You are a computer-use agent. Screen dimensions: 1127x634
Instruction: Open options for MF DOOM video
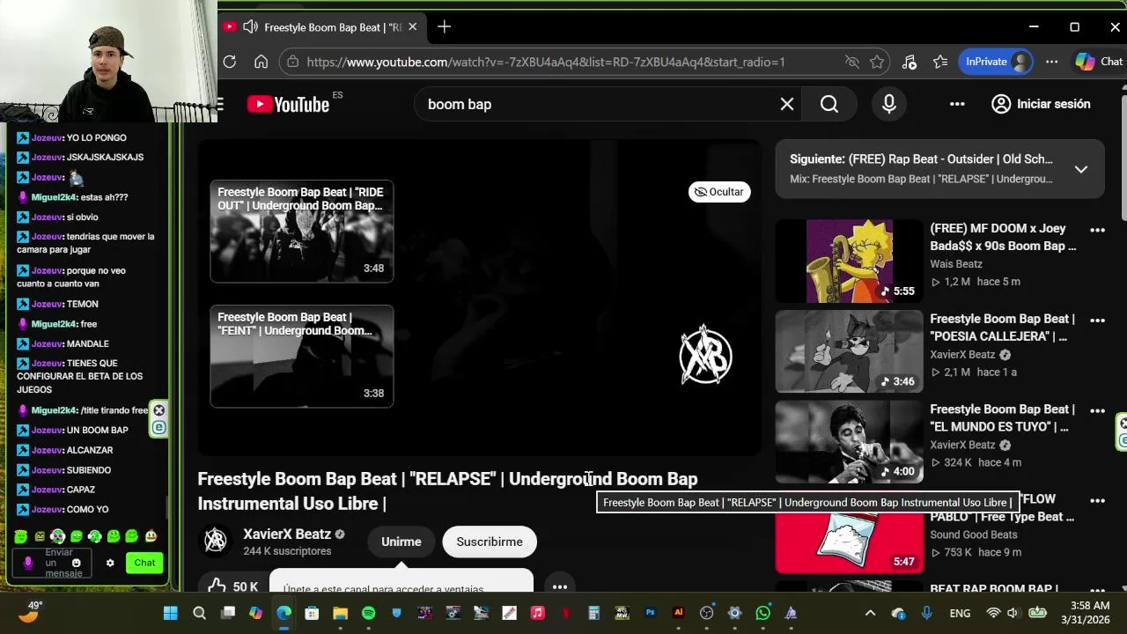click(x=1097, y=230)
